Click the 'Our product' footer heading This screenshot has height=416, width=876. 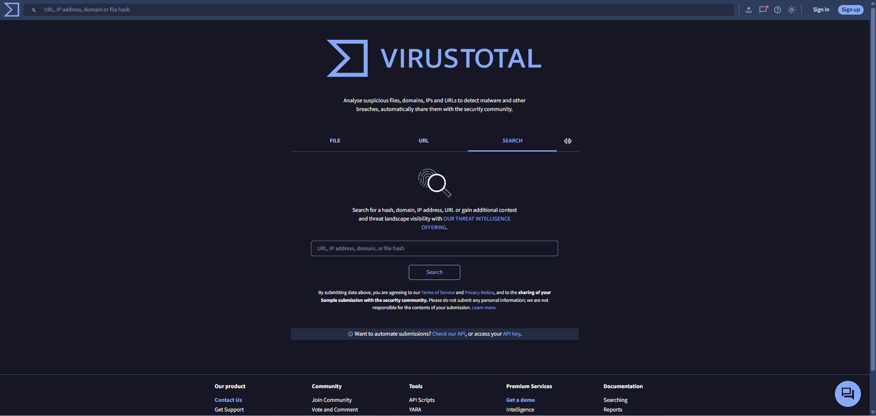(x=230, y=386)
